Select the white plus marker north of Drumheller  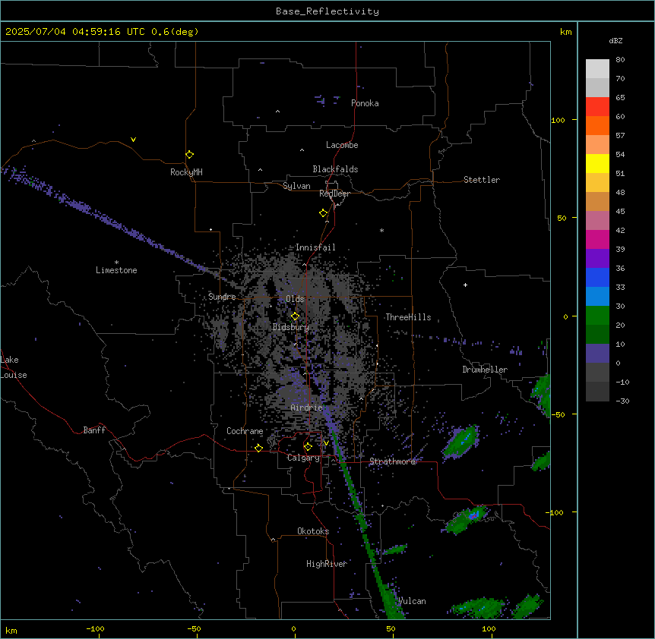click(x=465, y=285)
